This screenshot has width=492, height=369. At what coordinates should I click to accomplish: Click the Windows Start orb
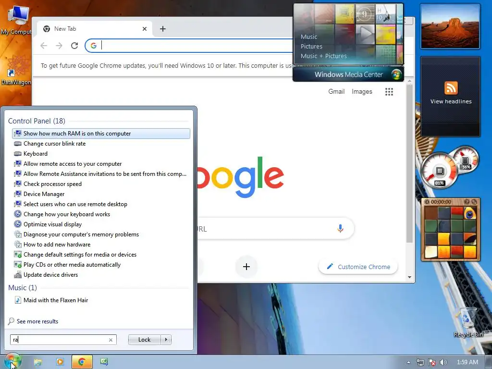pyautogui.click(x=12, y=361)
